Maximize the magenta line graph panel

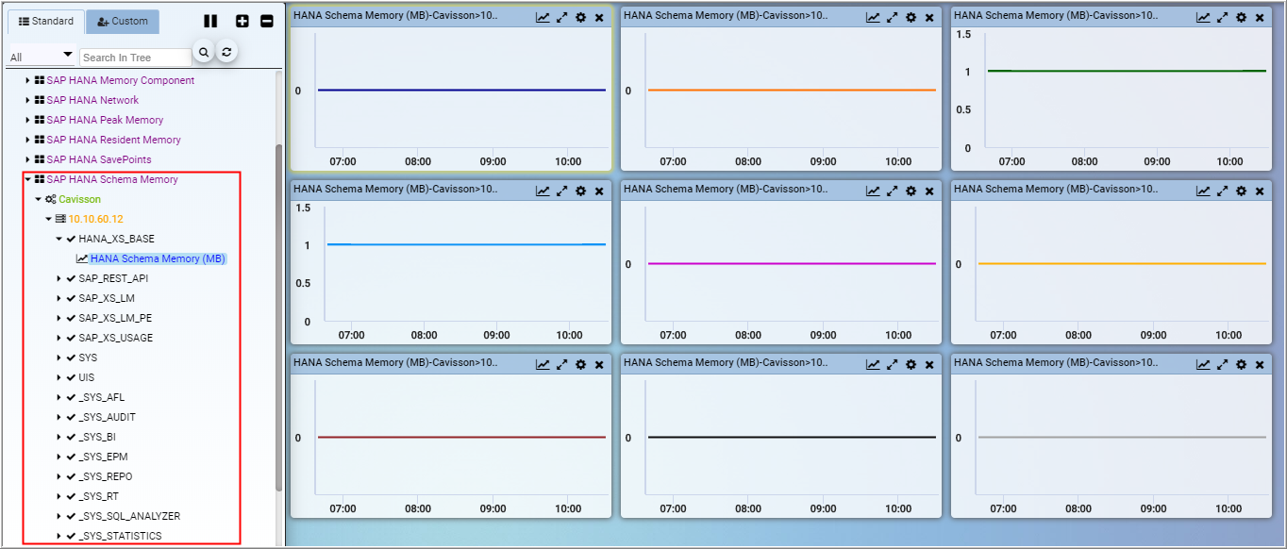point(893,191)
